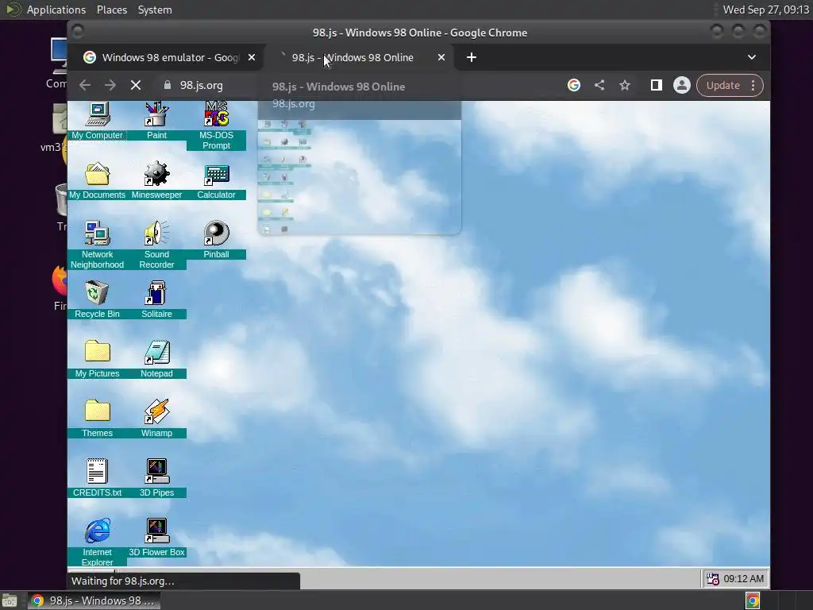Stop loading the page
This screenshot has height=610, width=813.
point(136,85)
